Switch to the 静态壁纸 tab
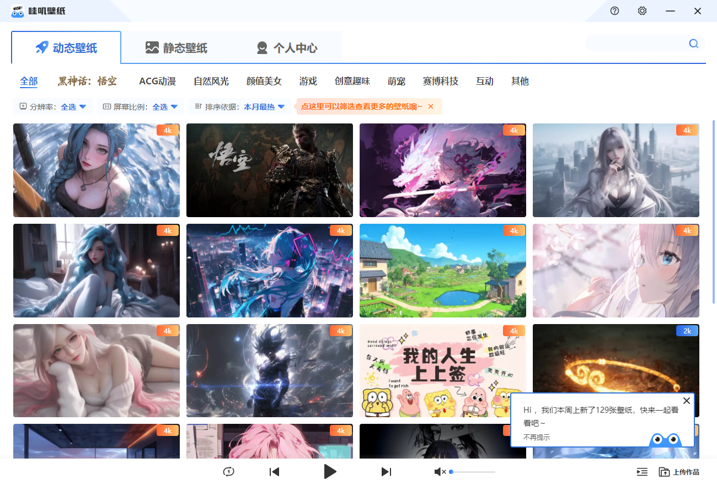717x485 pixels. click(176, 48)
